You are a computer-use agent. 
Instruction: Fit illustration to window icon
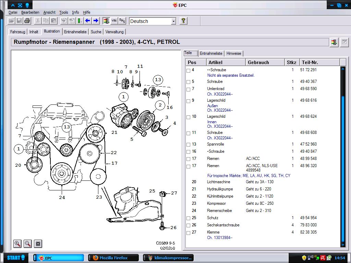(38, 243)
